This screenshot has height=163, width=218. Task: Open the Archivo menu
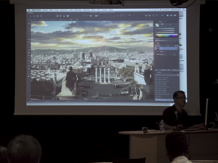[45, 10]
